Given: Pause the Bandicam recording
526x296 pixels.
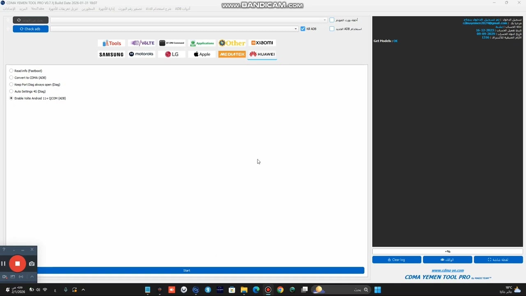Looking at the screenshot, I should 3,264.
